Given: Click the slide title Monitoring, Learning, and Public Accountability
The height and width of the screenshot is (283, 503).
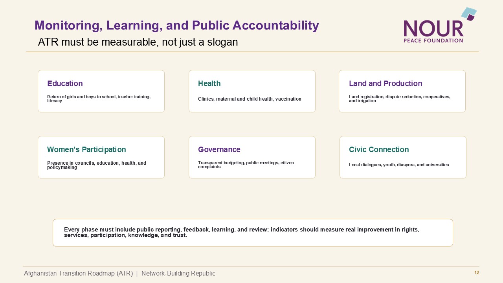Looking at the screenshot, I should click(x=177, y=26).
